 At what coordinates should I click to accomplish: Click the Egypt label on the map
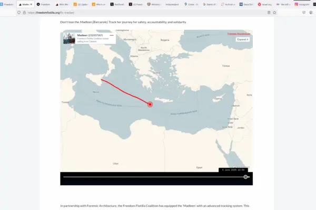pos(199,167)
